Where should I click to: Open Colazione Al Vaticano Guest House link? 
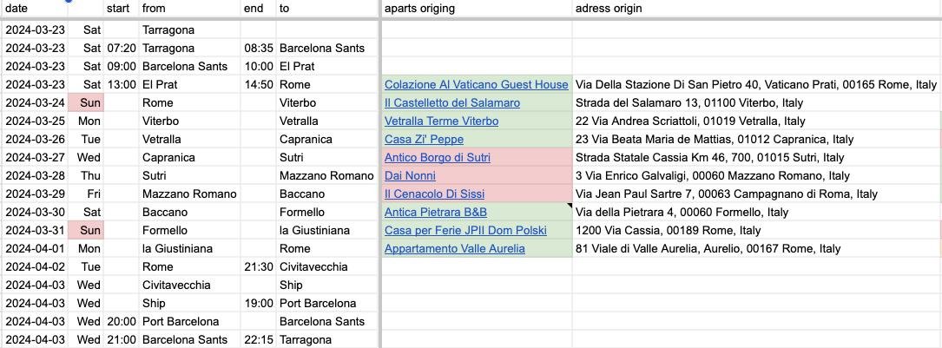point(476,85)
